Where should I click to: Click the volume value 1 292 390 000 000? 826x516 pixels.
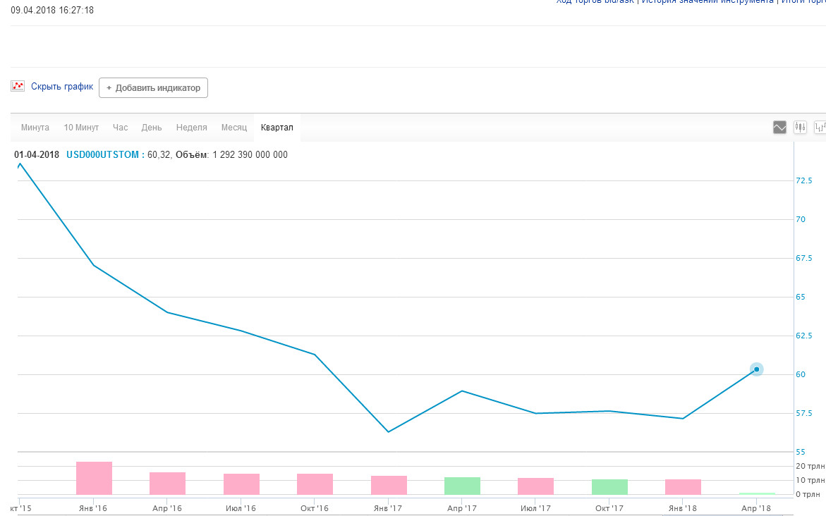tap(250, 155)
